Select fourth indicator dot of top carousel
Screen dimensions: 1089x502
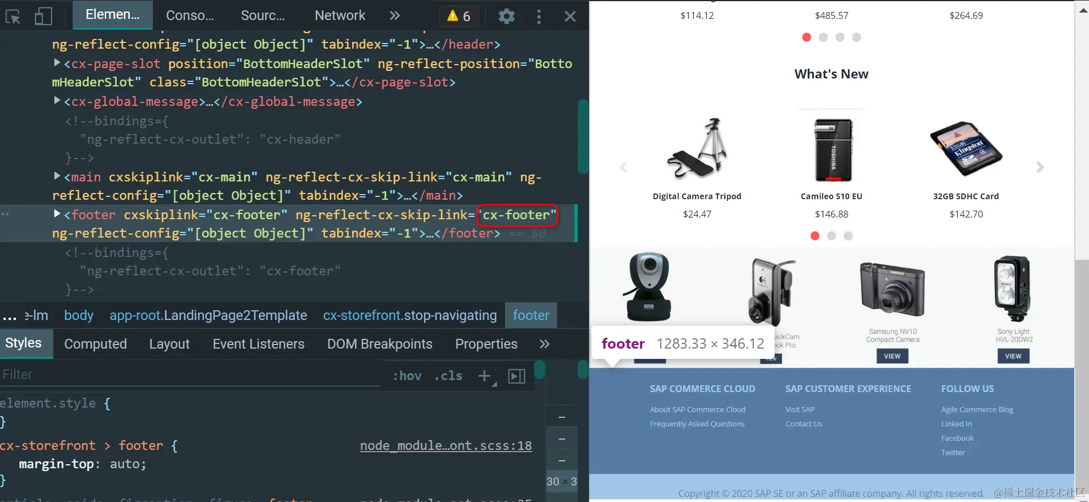857,37
